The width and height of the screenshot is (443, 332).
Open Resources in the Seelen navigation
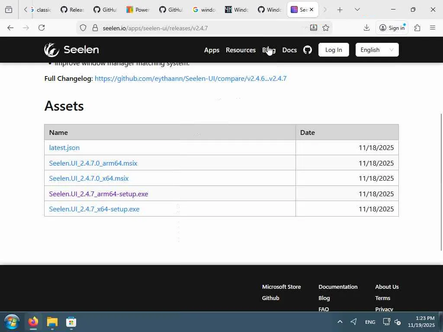click(241, 50)
